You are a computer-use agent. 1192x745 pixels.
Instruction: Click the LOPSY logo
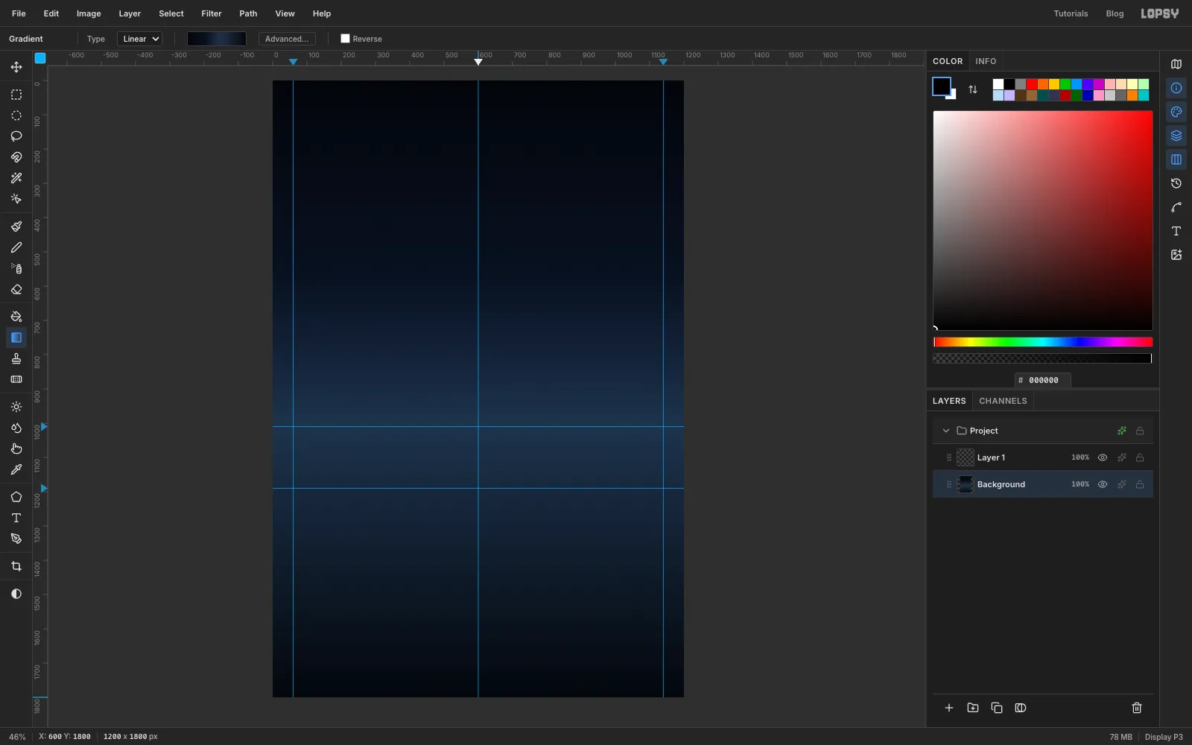[x=1160, y=13]
